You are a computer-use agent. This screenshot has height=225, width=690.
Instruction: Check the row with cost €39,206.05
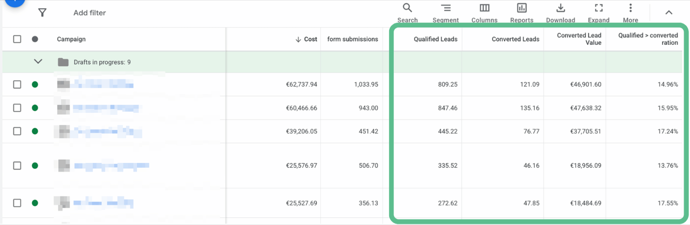pos(17,131)
